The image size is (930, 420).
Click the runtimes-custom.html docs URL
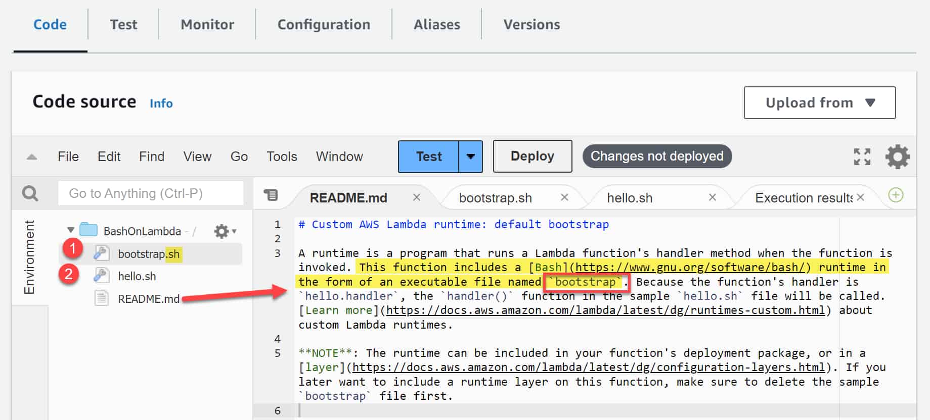tap(605, 310)
